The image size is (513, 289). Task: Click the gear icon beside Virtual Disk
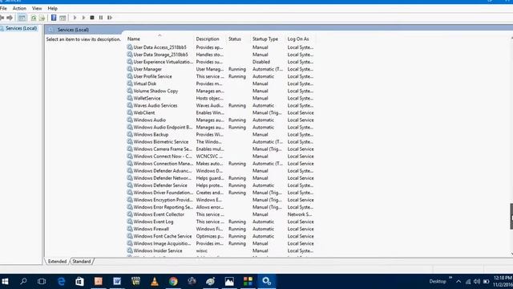[x=130, y=83]
